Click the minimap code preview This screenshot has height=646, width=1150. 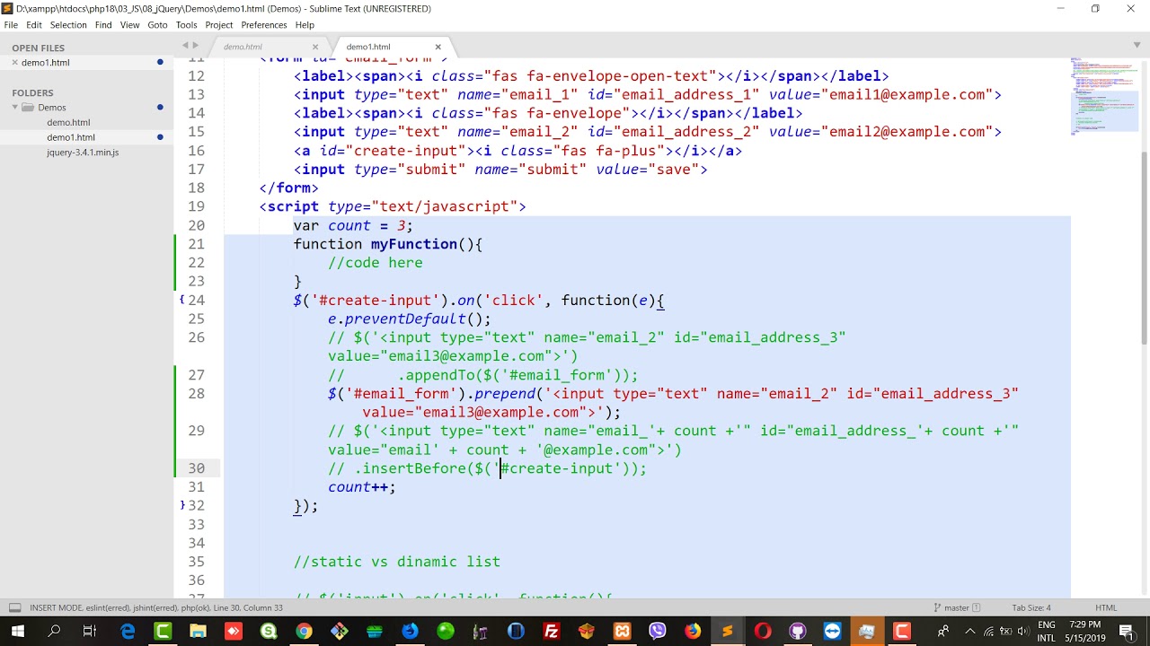tap(1103, 96)
